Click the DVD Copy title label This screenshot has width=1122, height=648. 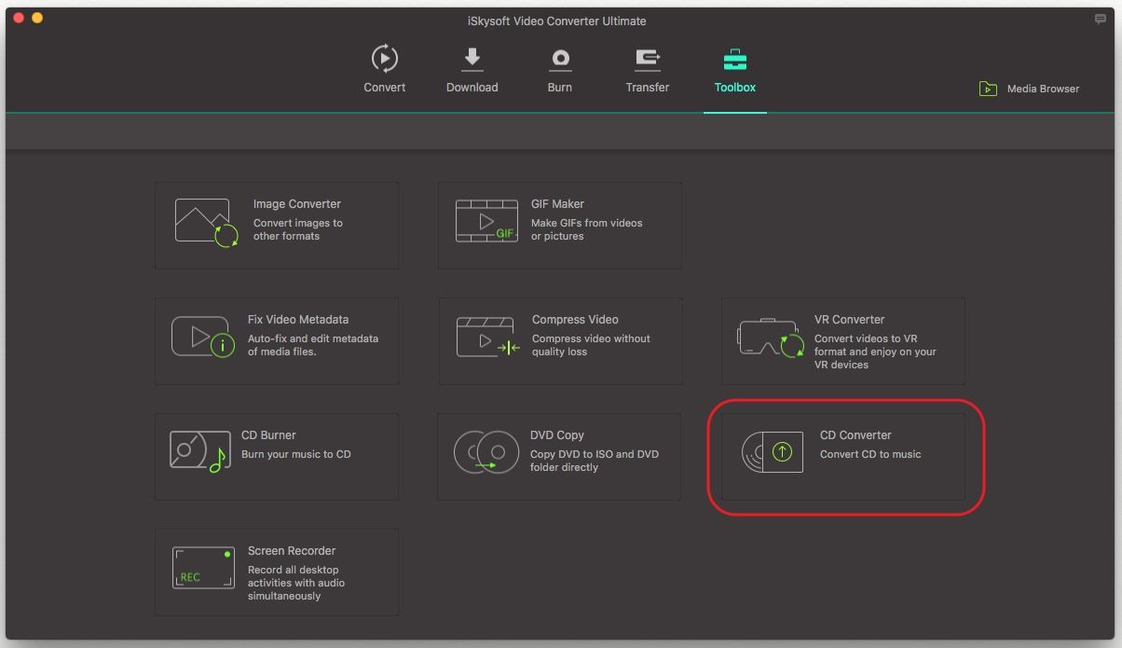(556, 435)
